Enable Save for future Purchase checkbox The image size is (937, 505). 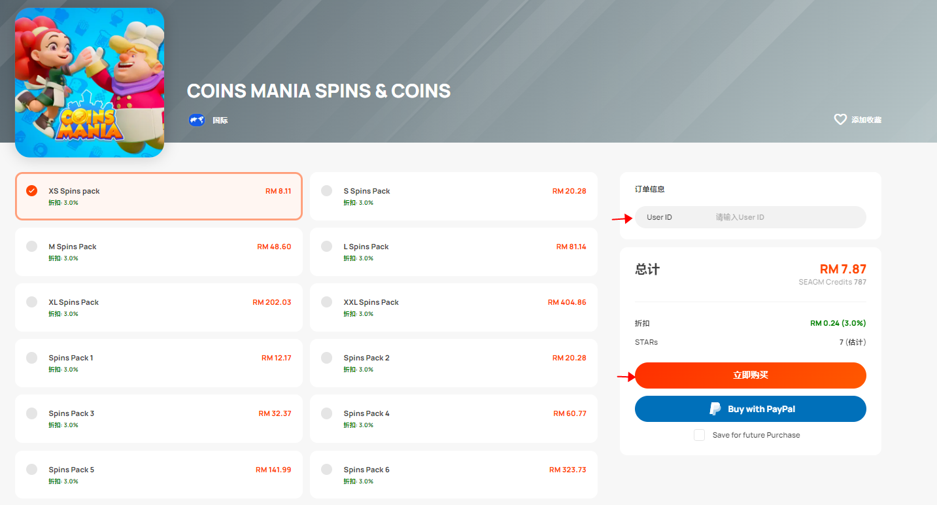pos(699,435)
